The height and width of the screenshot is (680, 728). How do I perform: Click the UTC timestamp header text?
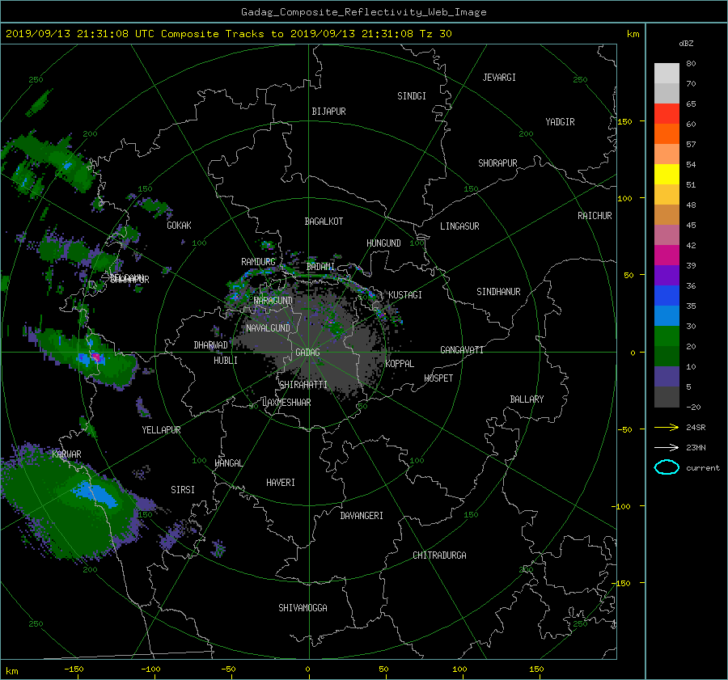coord(228,34)
